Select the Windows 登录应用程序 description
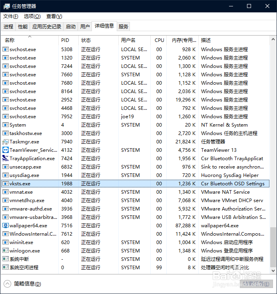Screen dimensions: 277x294 click(227, 251)
